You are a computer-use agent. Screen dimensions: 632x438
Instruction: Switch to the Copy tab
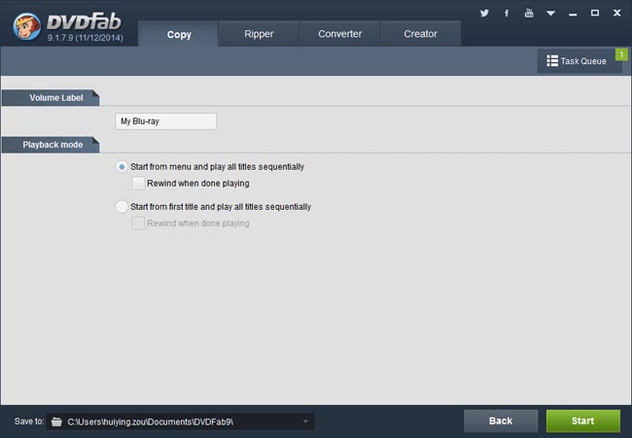click(x=179, y=34)
